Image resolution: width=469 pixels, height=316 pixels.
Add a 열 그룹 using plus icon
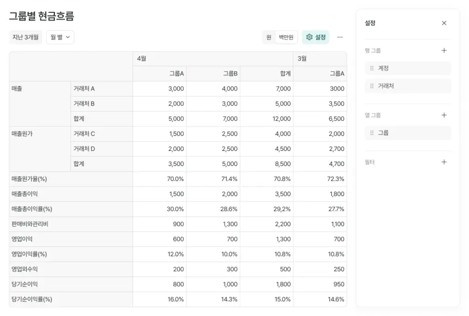pyautogui.click(x=443, y=115)
